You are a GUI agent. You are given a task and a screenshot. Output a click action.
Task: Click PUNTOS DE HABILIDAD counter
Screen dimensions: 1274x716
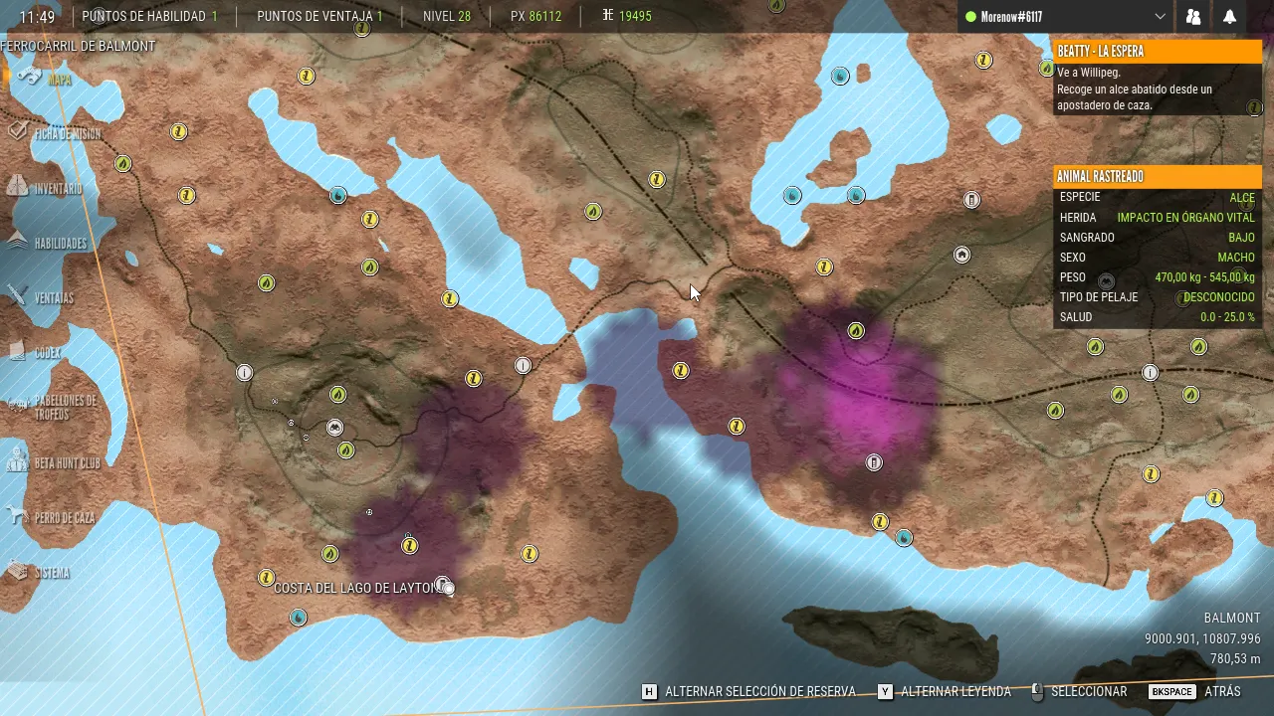tap(149, 17)
